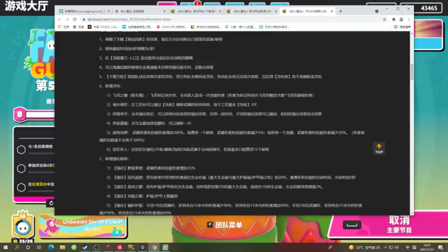Click the level 8 progress bar
The height and width of the screenshot is (252, 448).
tap(34, 114)
